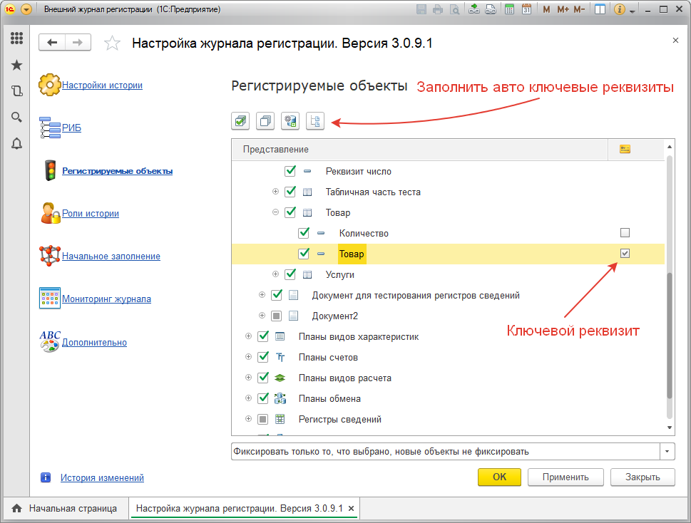This screenshot has height=523, width=691.
Task: Uncheck key attribute checkbox for Товар row
Action: (x=625, y=254)
